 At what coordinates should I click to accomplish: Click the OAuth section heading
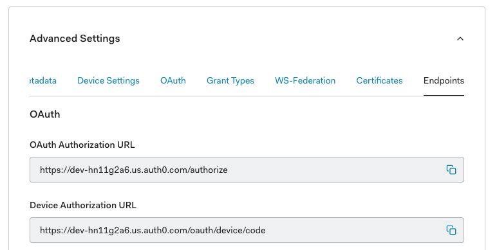click(x=44, y=114)
